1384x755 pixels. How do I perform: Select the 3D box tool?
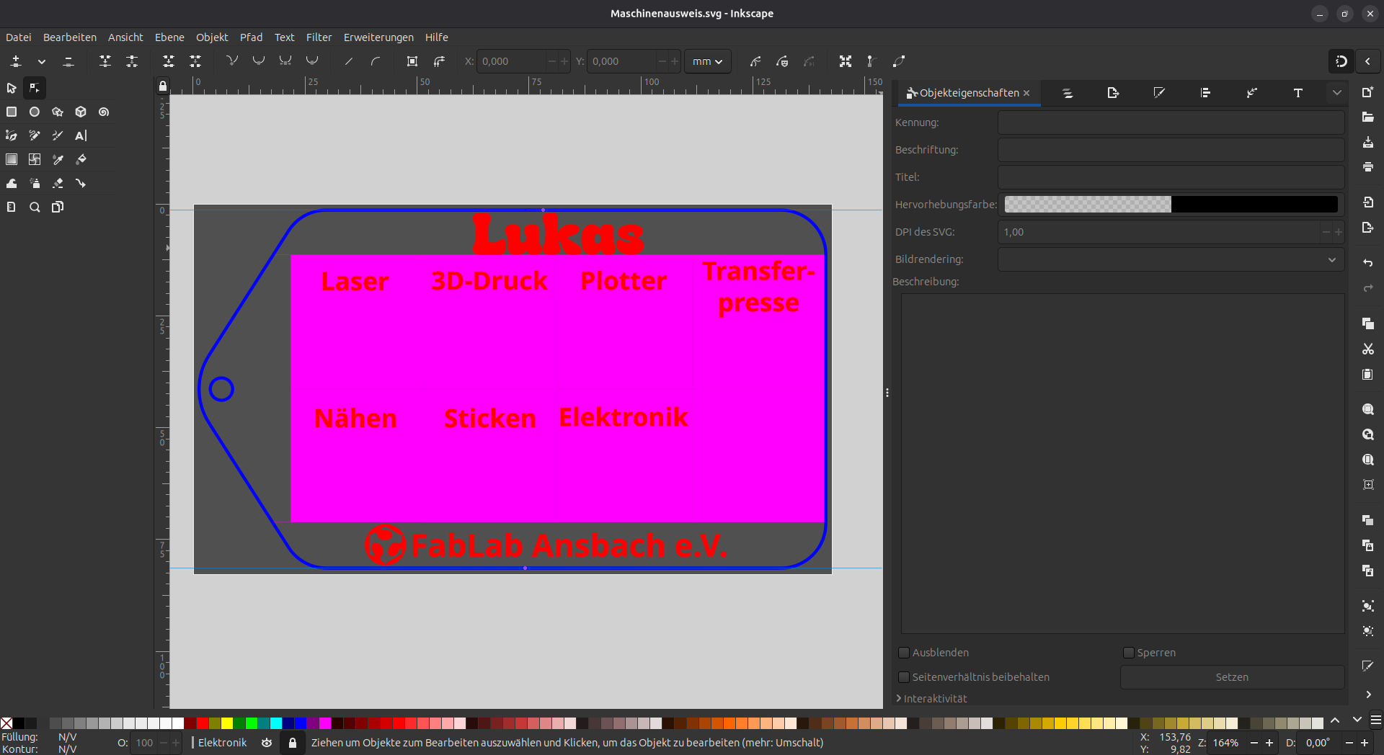(x=81, y=112)
